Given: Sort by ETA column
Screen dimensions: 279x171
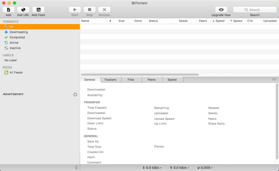Looking at the screenshot, I should [x=253, y=21].
